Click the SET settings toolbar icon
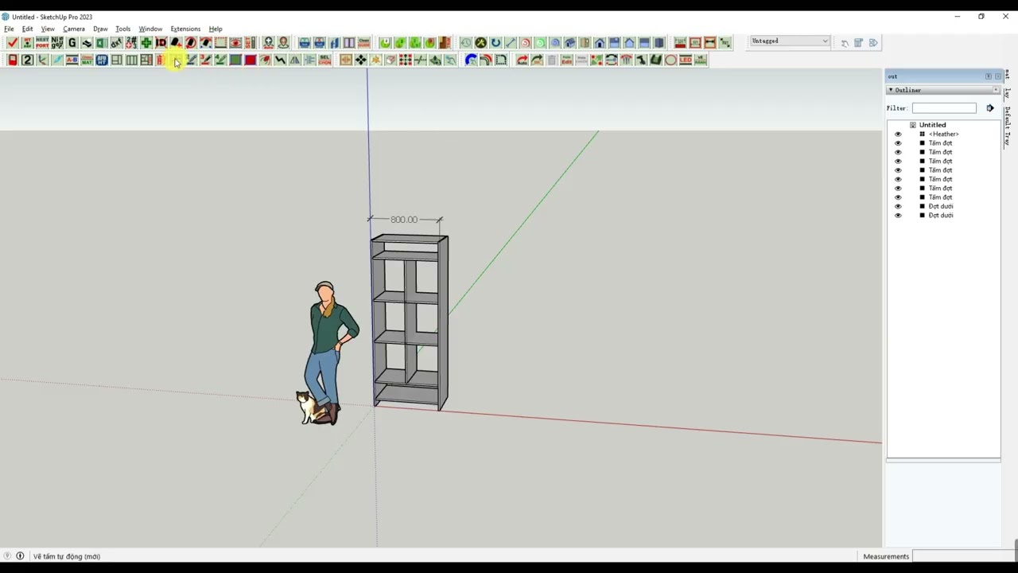The image size is (1018, 573). 250,42
